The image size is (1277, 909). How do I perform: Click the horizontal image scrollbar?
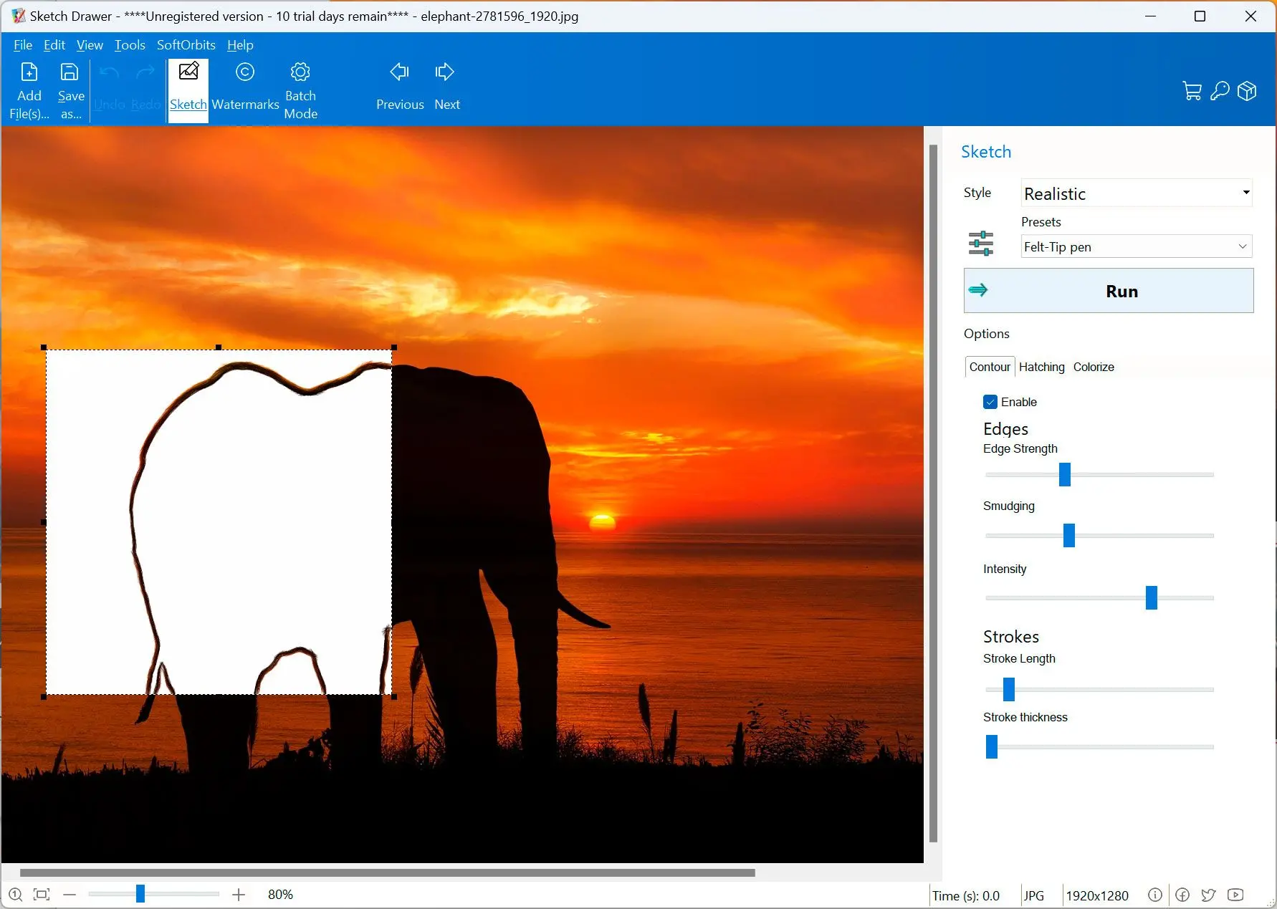pos(388,872)
